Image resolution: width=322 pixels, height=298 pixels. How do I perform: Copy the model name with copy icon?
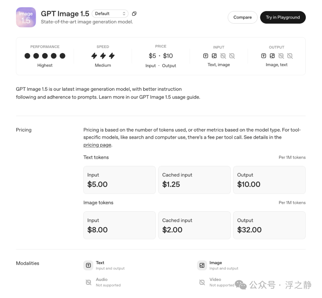pyautogui.click(x=134, y=14)
